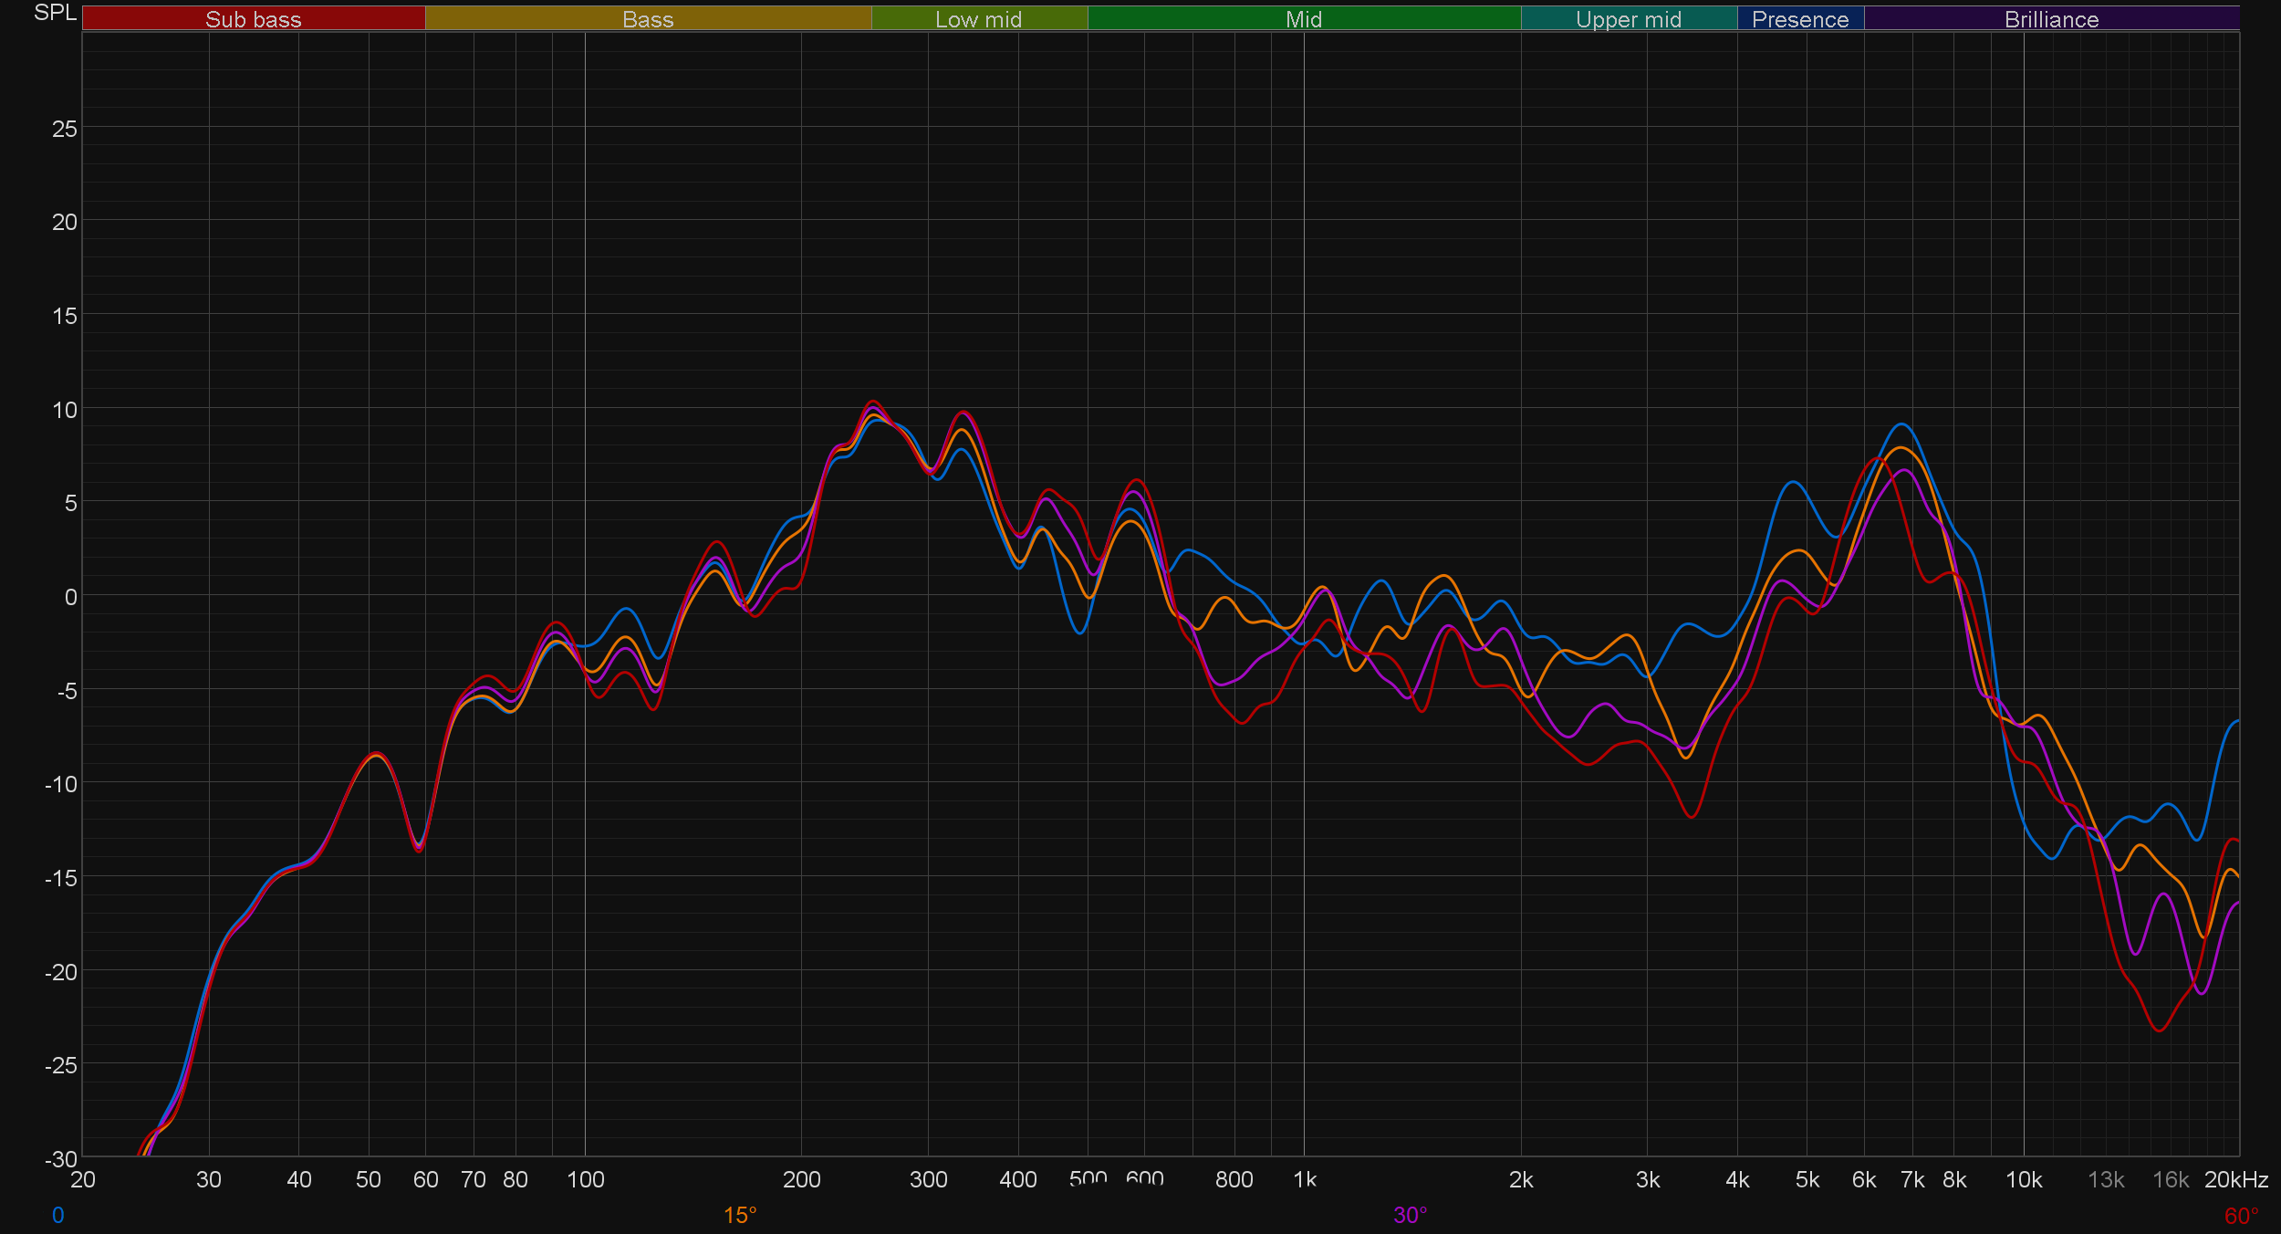Screen dimensions: 2281x1234
Task: Toggle the orange 15° trace legend
Action: pyautogui.click(x=740, y=1215)
